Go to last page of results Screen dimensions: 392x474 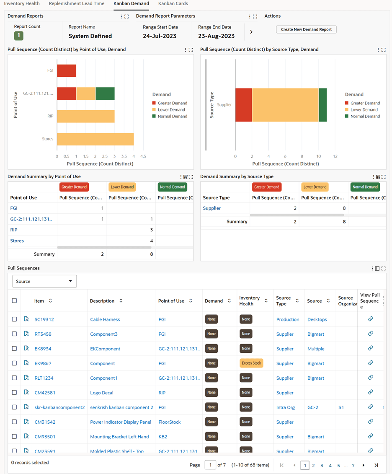[376, 465]
